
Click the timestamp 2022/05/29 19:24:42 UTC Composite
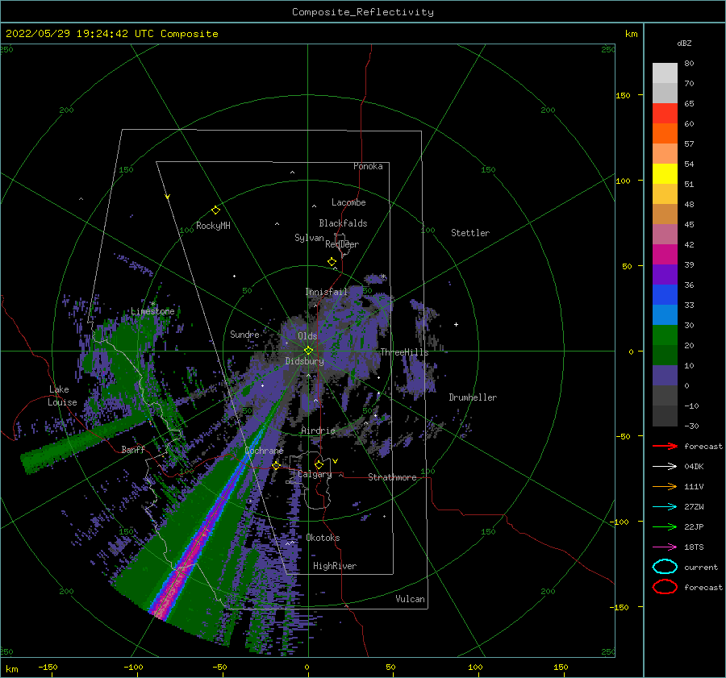tap(111, 34)
